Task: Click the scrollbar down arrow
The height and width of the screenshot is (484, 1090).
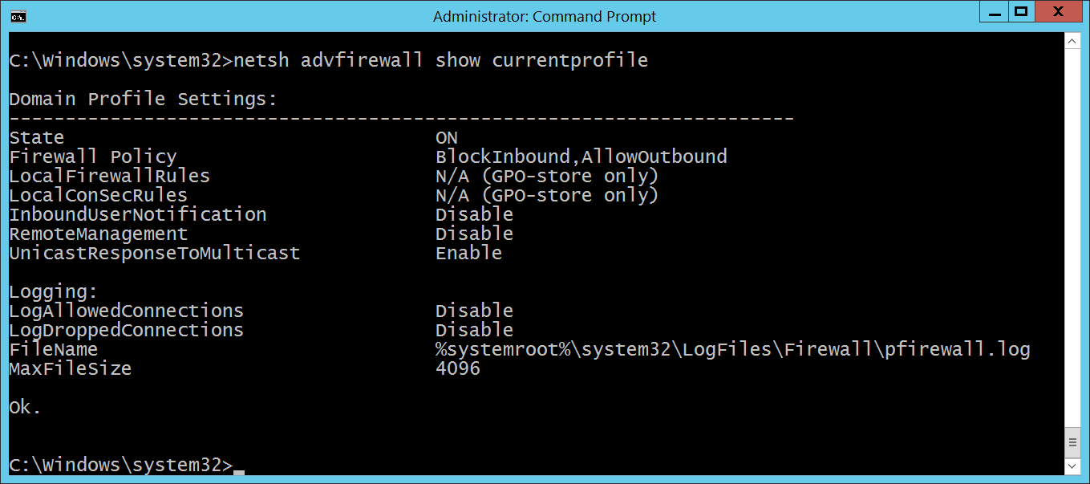Action: [1072, 466]
